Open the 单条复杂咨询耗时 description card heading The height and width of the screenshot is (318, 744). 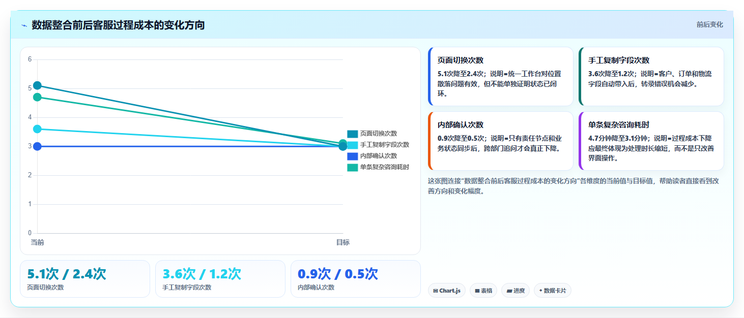619,124
